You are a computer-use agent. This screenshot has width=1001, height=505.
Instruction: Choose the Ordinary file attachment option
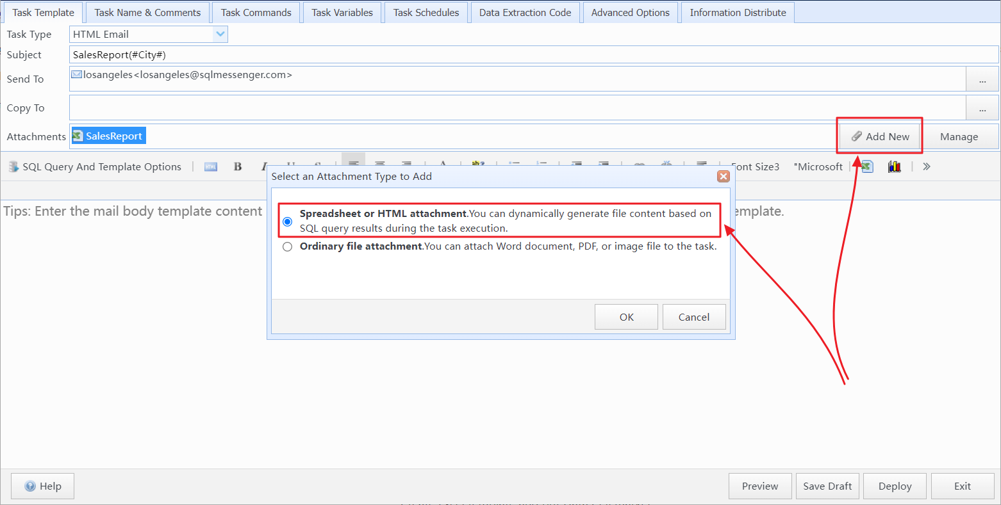[x=287, y=246]
